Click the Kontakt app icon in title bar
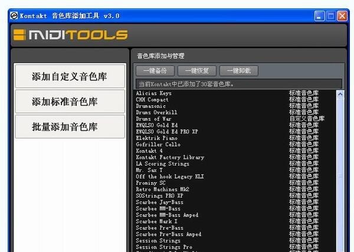Image resolution: width=354 pixels, height=252 pixels. click(x=14, y=15)
